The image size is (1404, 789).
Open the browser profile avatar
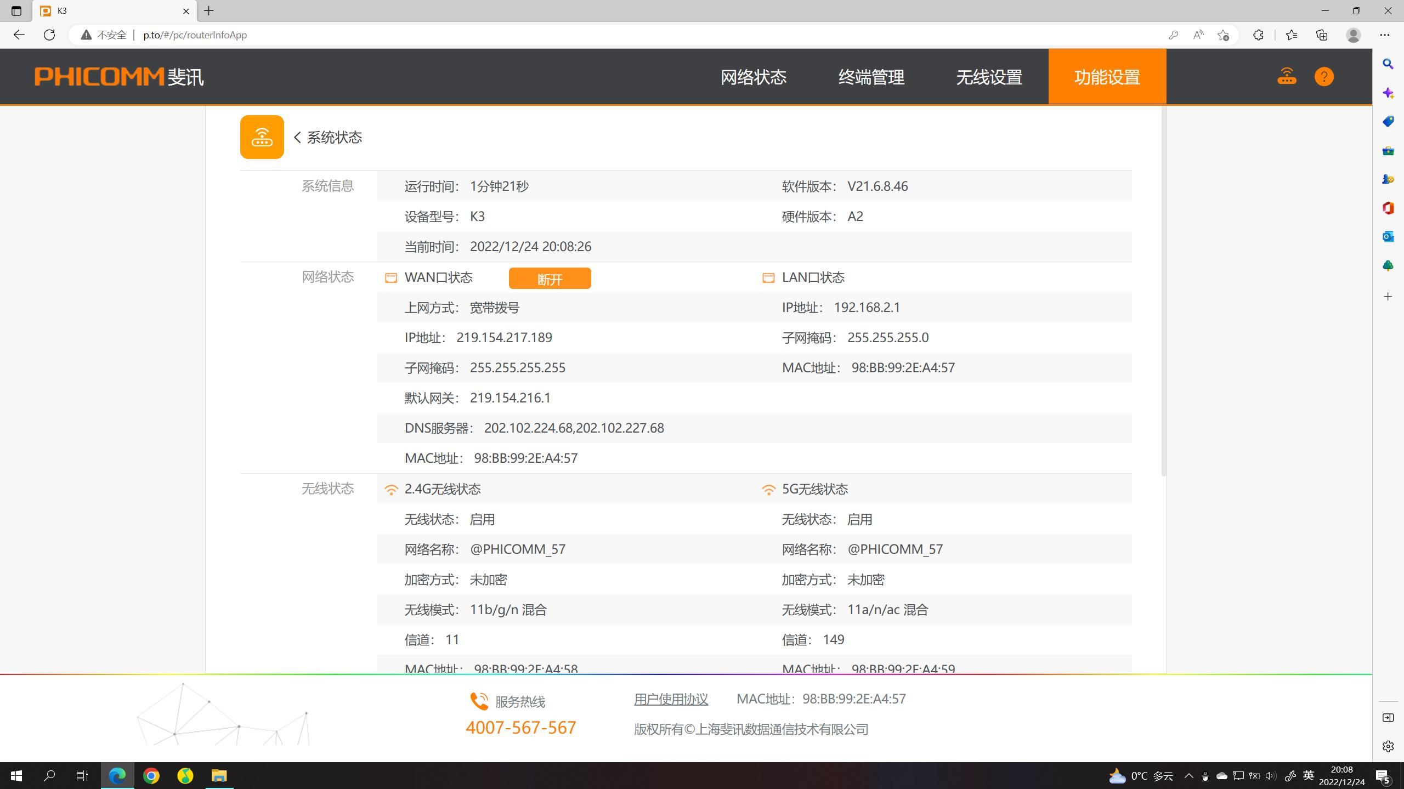click(1353, 35)
